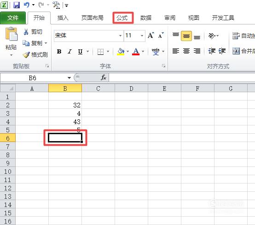Open the 复制 dropdown arrow
Viewport: 255px width, 225px height.
click(46, 43)
